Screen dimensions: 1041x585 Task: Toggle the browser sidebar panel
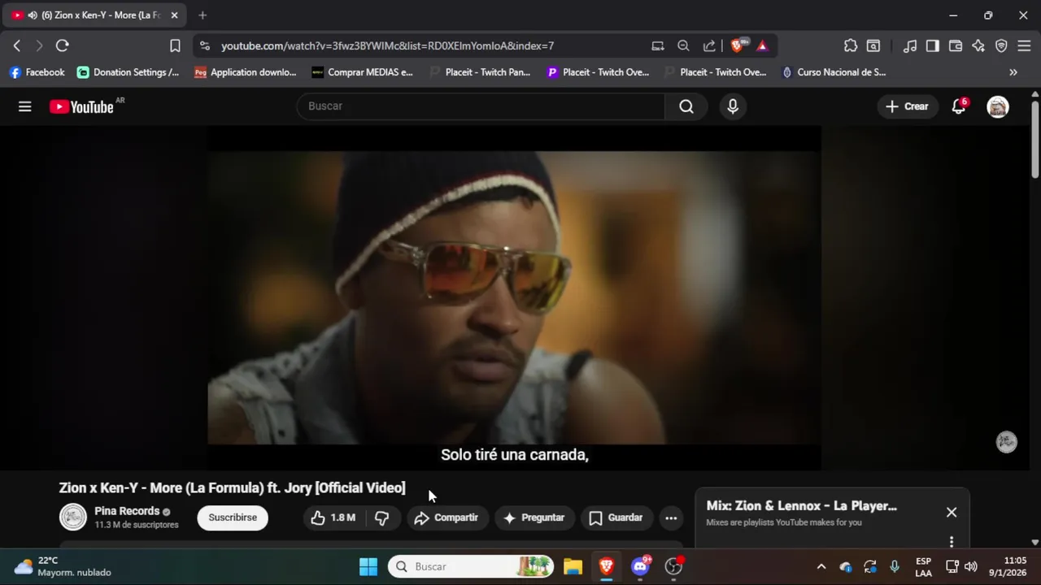pos(933,45)
